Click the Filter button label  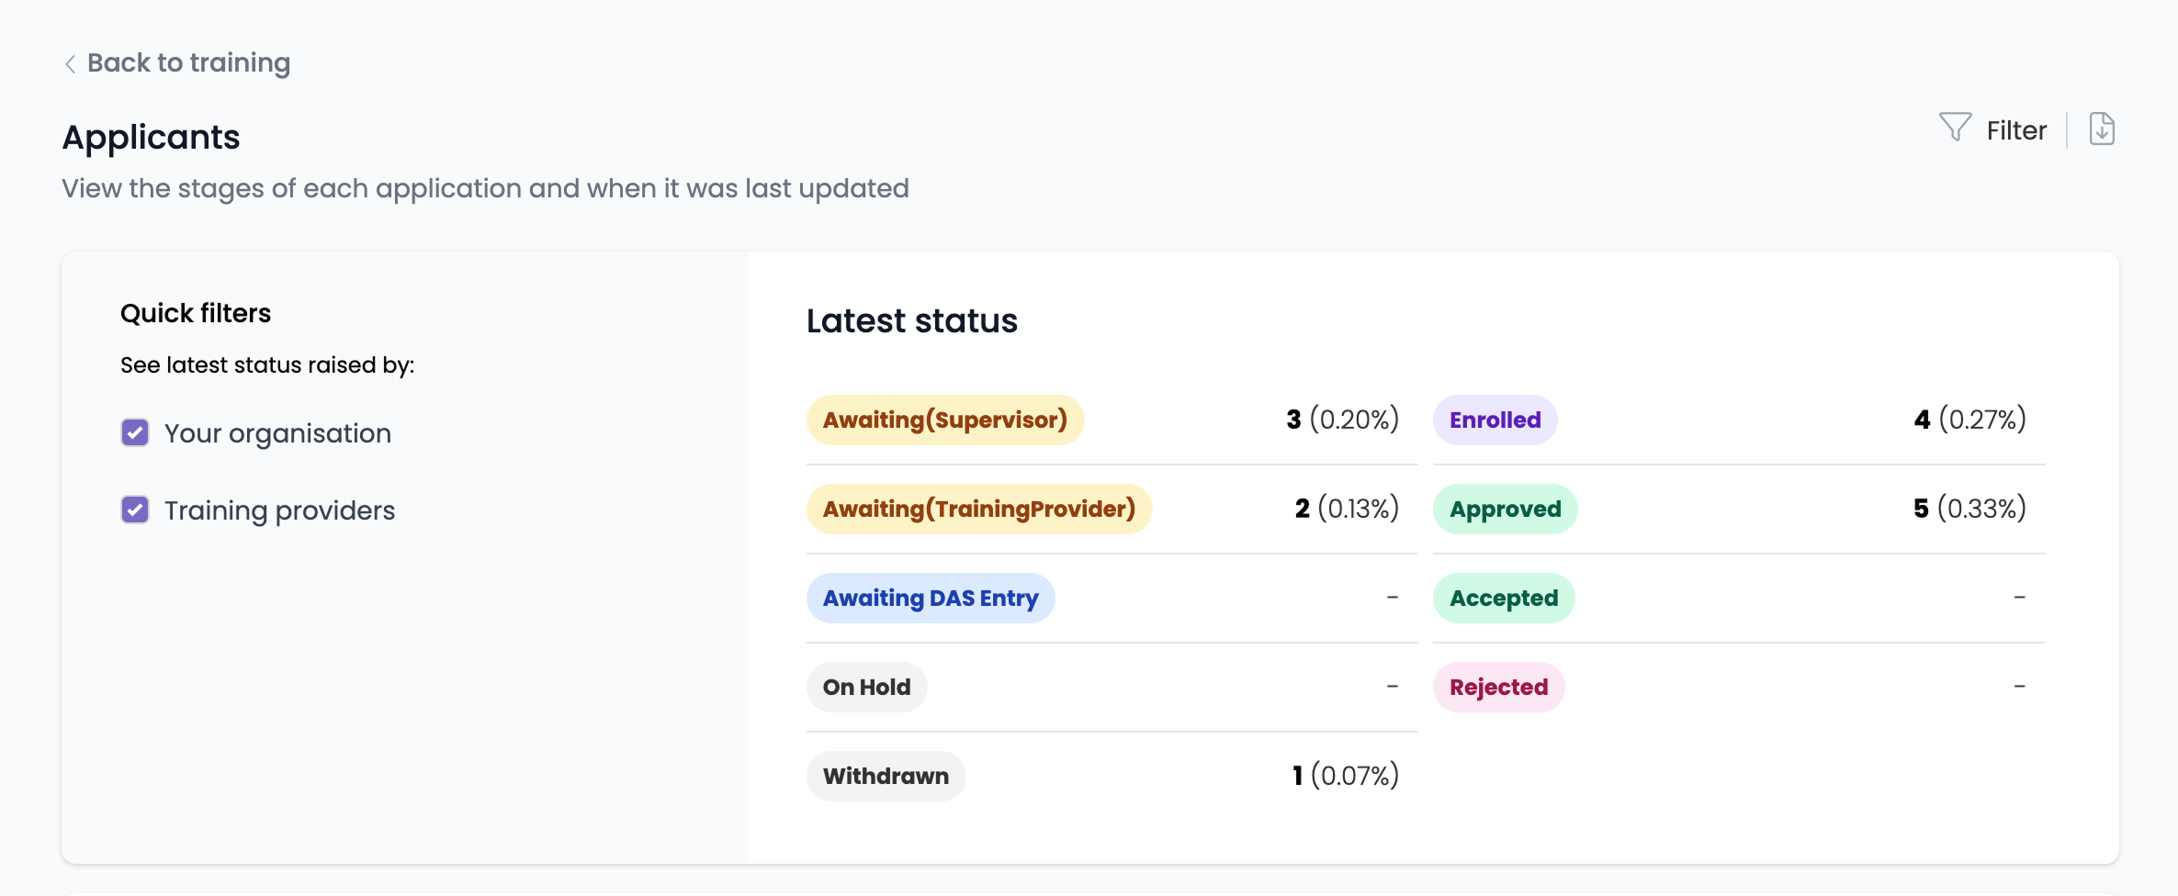tap(2016, 130)
